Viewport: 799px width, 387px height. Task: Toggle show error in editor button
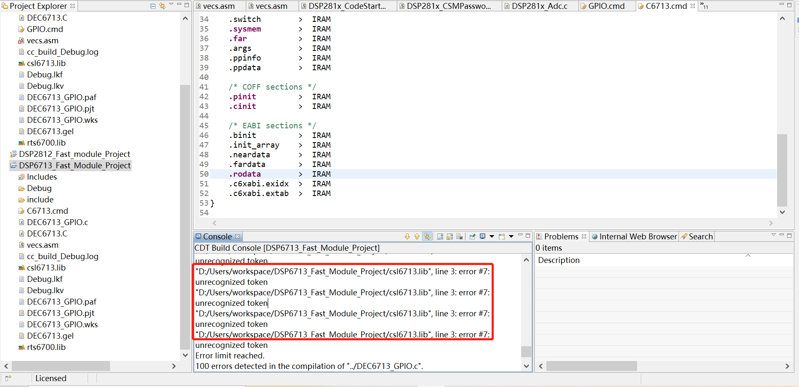point(427,236)
